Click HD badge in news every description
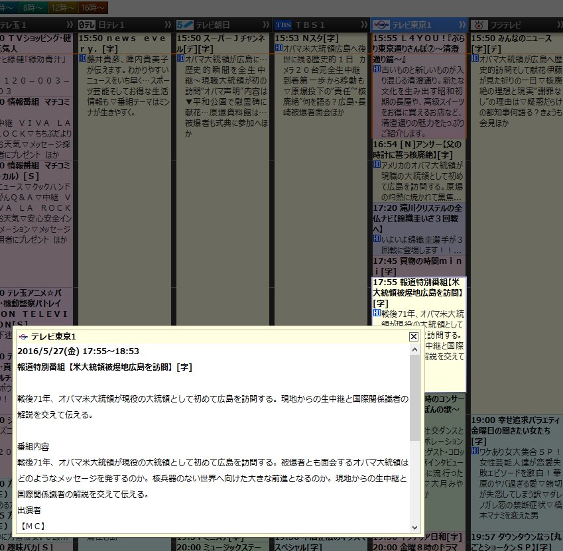Viewport: 563px width, 551px height. click(82, 58)
